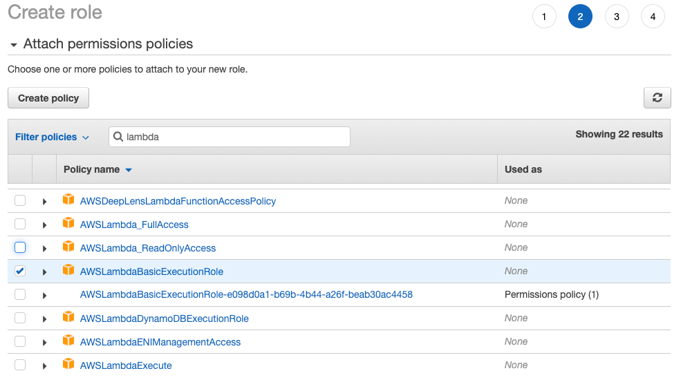Expand AWSLambda_ReadOnlyAccess row details
Image resolution: width=681 pixels, height=380 pixels.
click(44, 249)
